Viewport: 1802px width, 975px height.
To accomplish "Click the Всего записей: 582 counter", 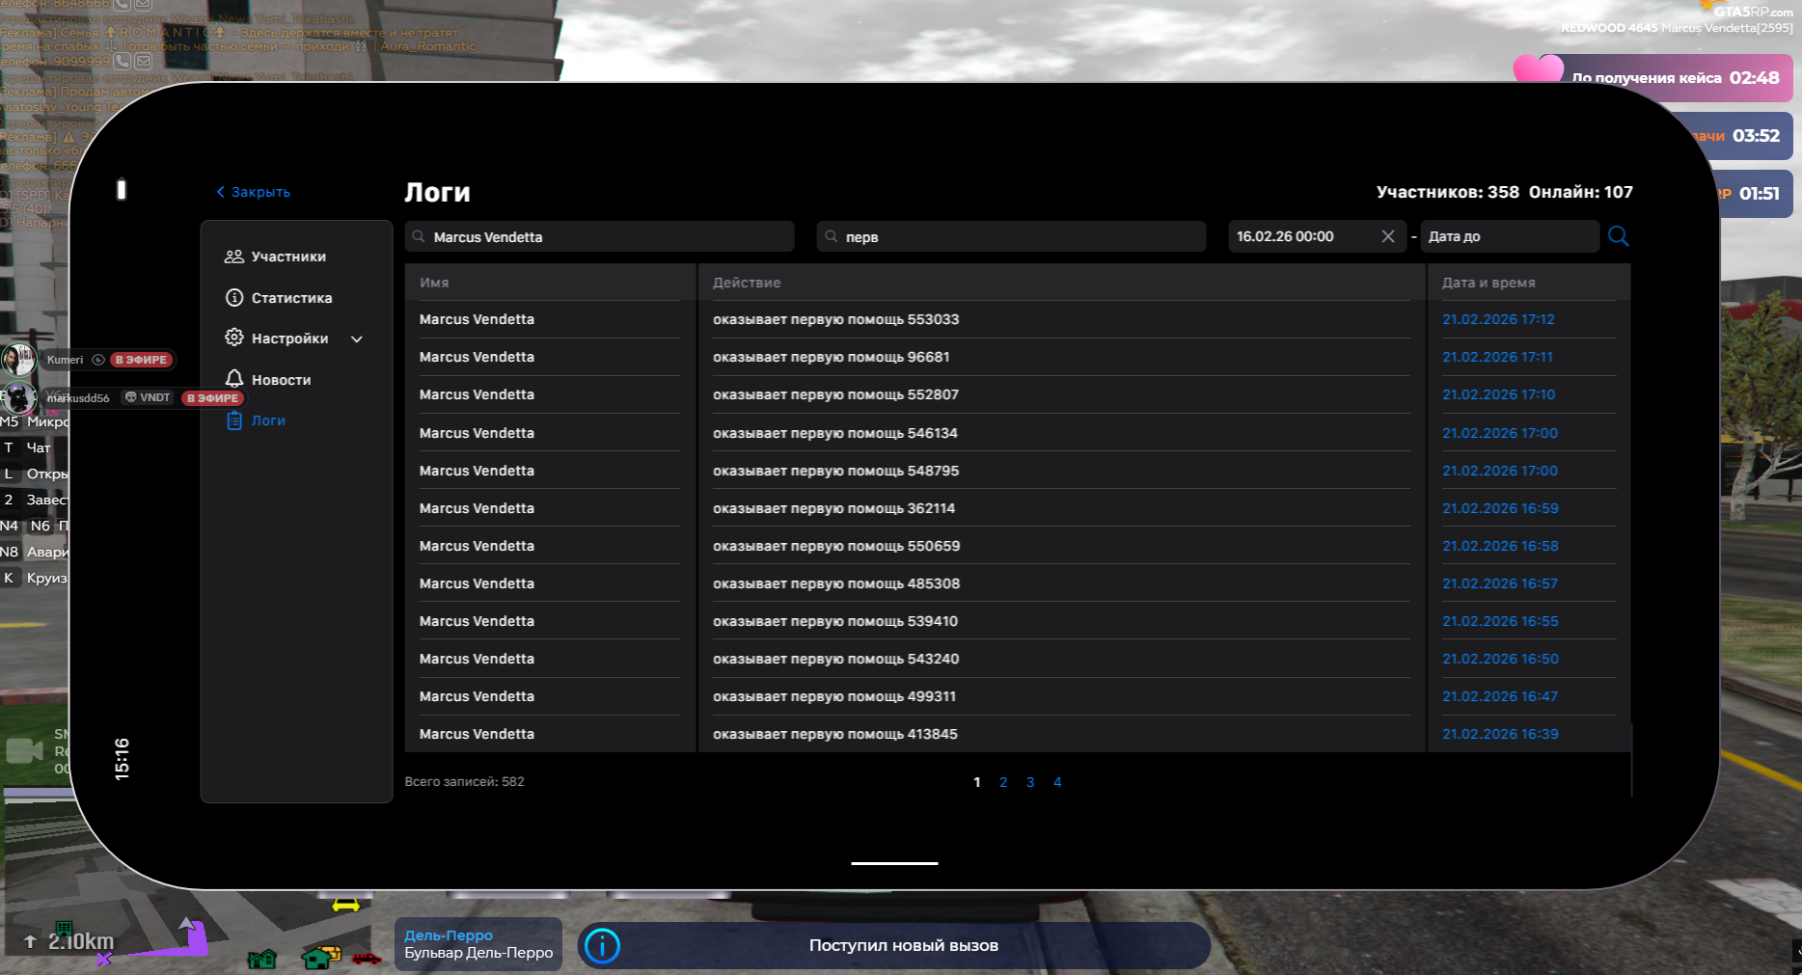I will (465, 782).
